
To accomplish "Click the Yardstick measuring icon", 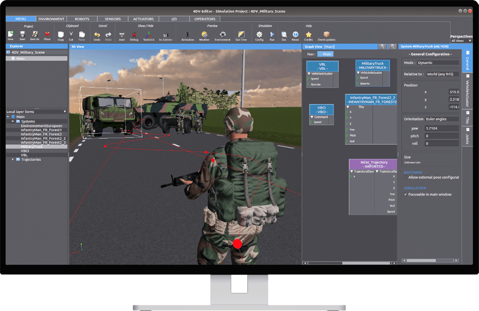I will coord(148,33).
